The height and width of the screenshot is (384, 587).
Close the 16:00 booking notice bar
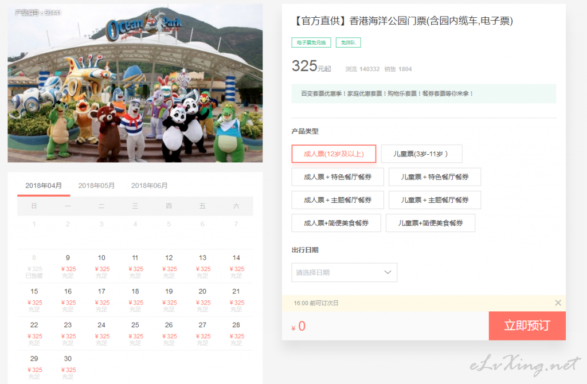558,303
